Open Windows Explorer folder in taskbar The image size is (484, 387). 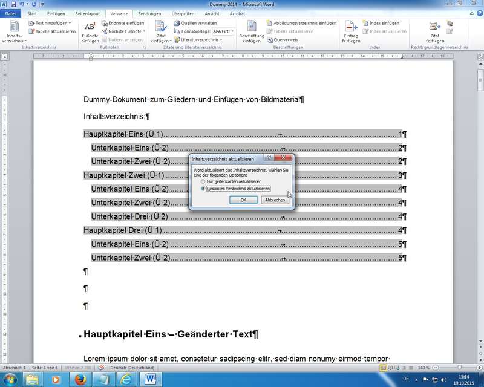[32, 380]
